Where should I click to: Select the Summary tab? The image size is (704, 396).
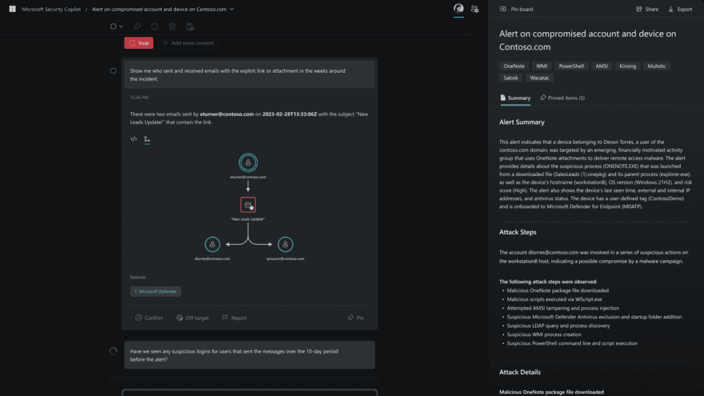[x=515, y=98]
